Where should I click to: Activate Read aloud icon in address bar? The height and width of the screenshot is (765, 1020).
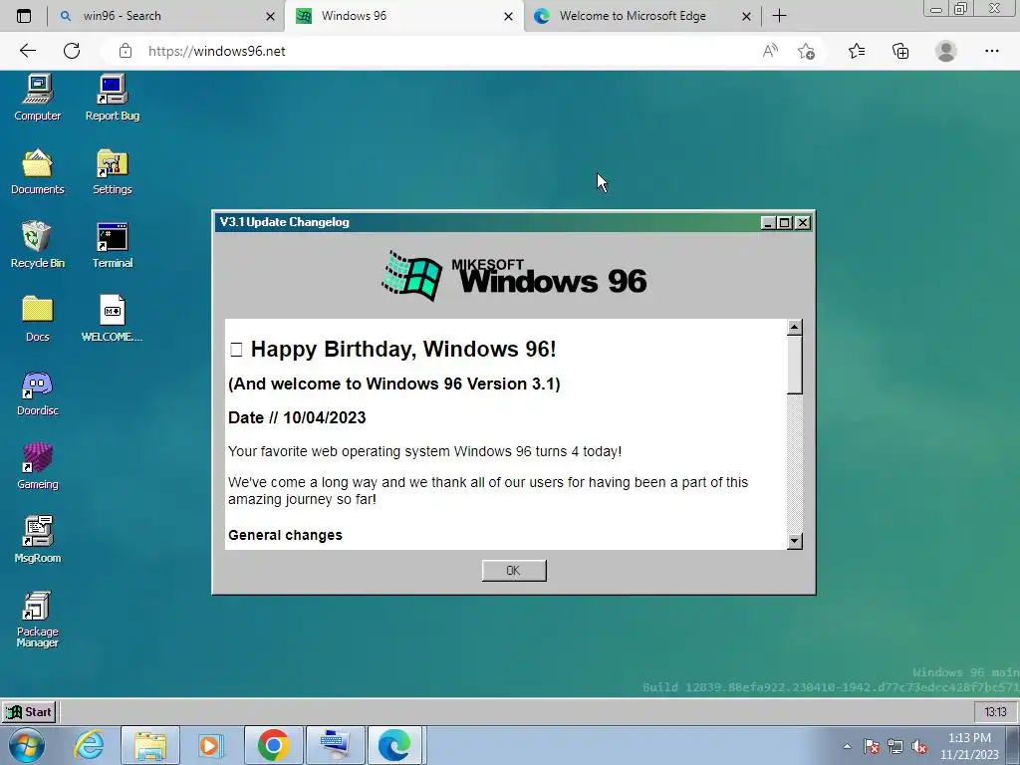click(770, 51)
